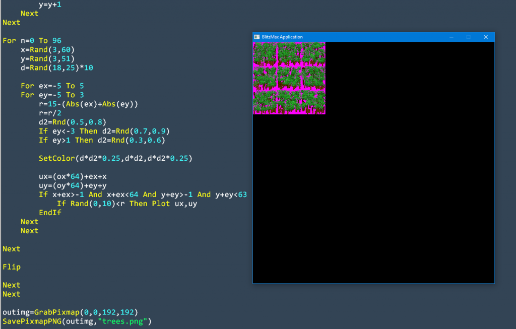The image size is (516, 329).
Task: Click the "Flip" command line
Action: (12, 267)
